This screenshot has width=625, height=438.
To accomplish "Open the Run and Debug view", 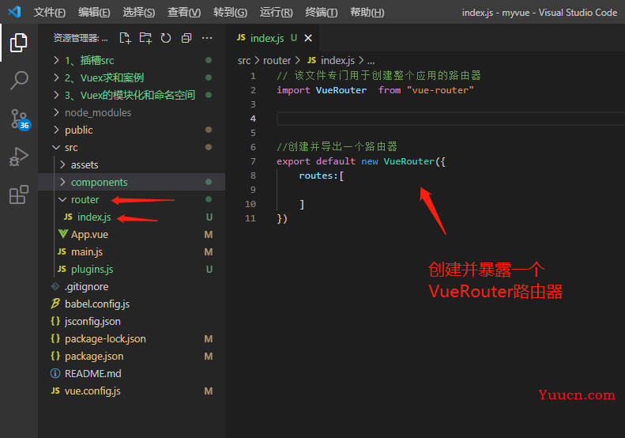I will point(18,157).
